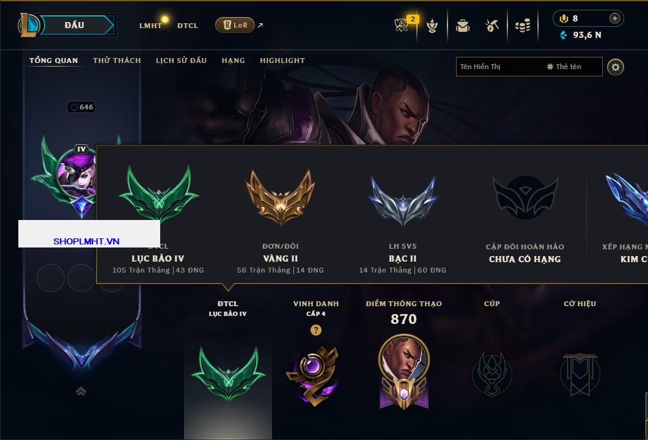This screenshot has width=648, height=440.
Task: Click the Honor level question mark icon
Action: click(x=315, y=329)
